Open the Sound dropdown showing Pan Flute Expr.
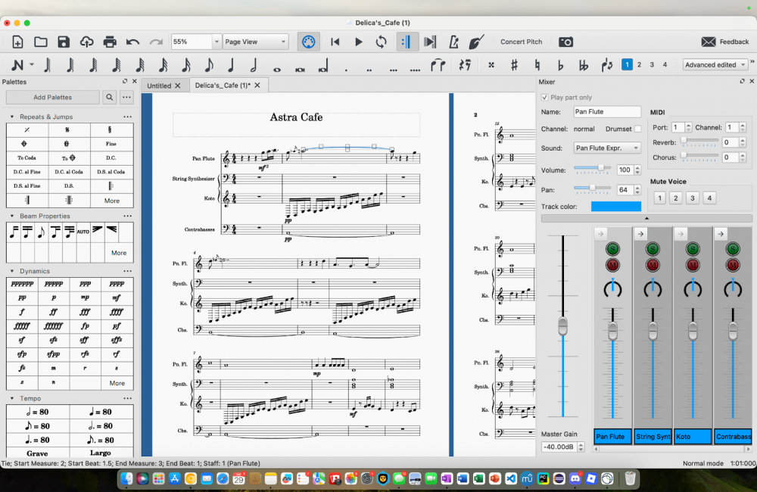 click(x=606, y=148)
